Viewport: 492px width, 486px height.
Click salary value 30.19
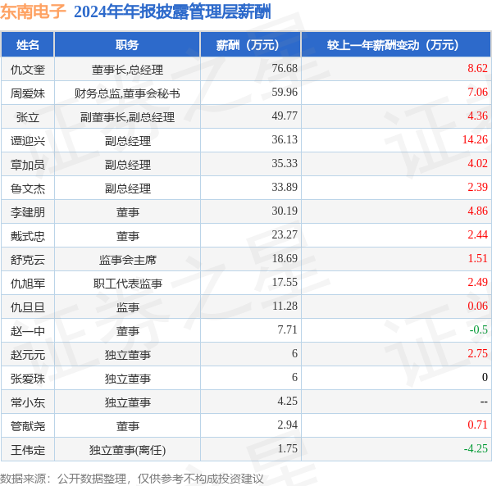pos(285,211)
